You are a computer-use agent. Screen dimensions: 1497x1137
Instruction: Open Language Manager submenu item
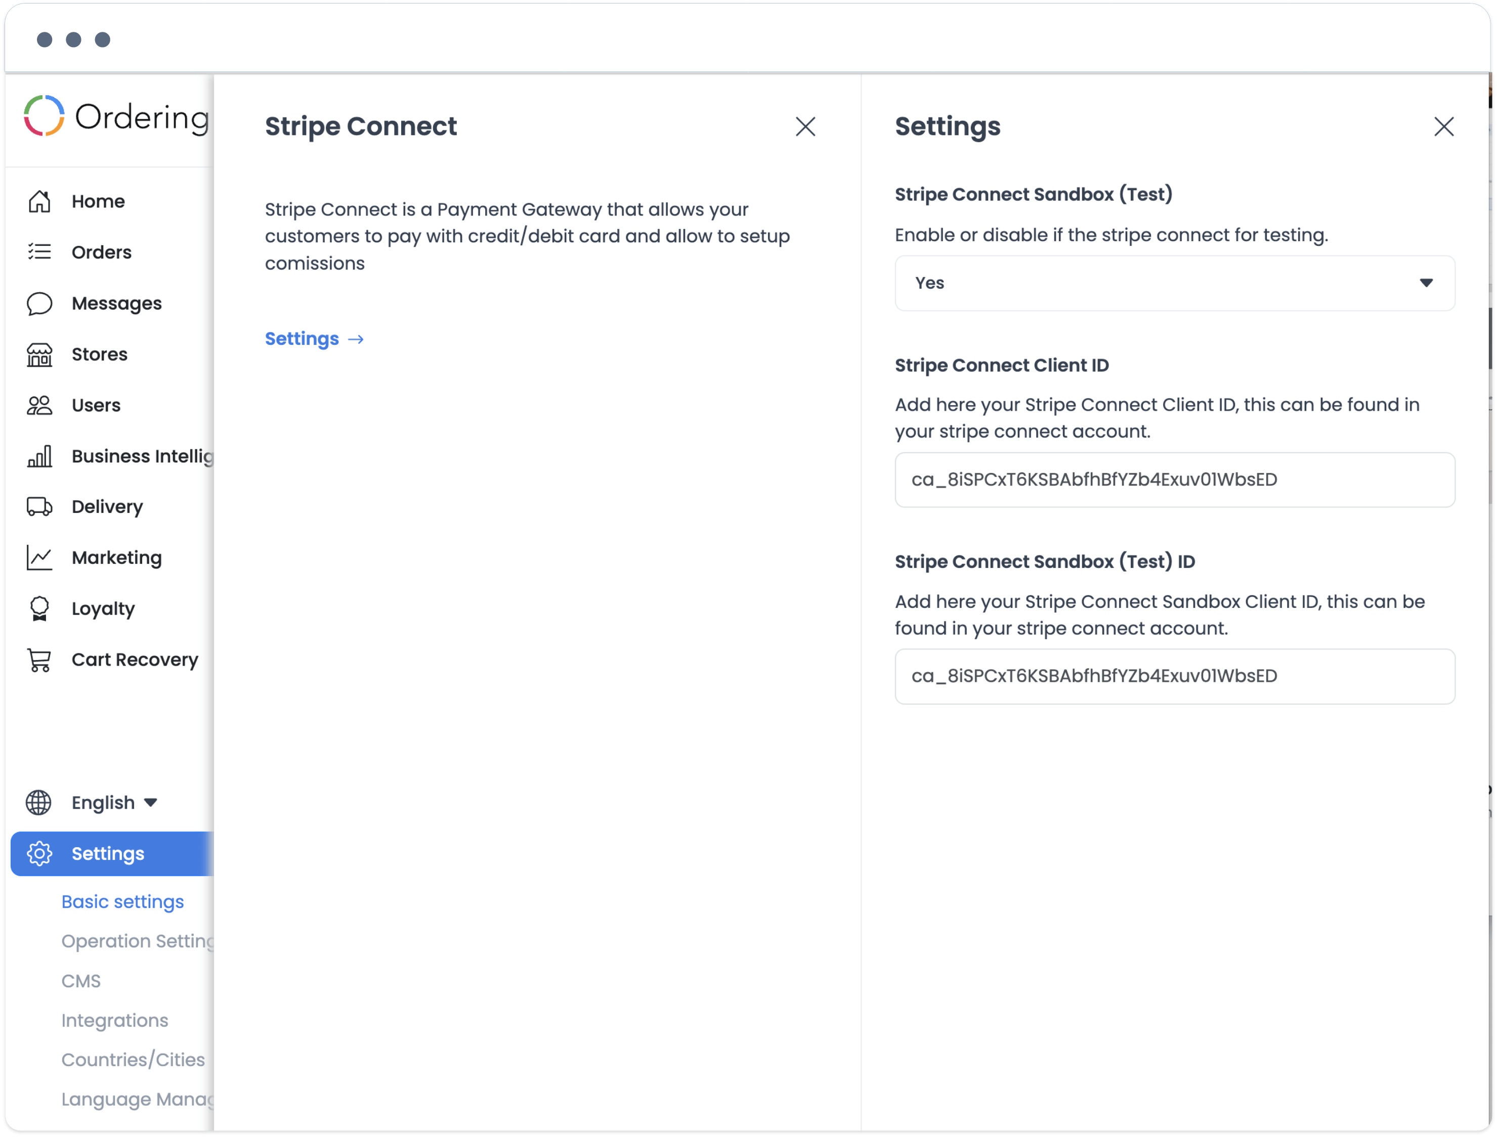point(138,1099)
